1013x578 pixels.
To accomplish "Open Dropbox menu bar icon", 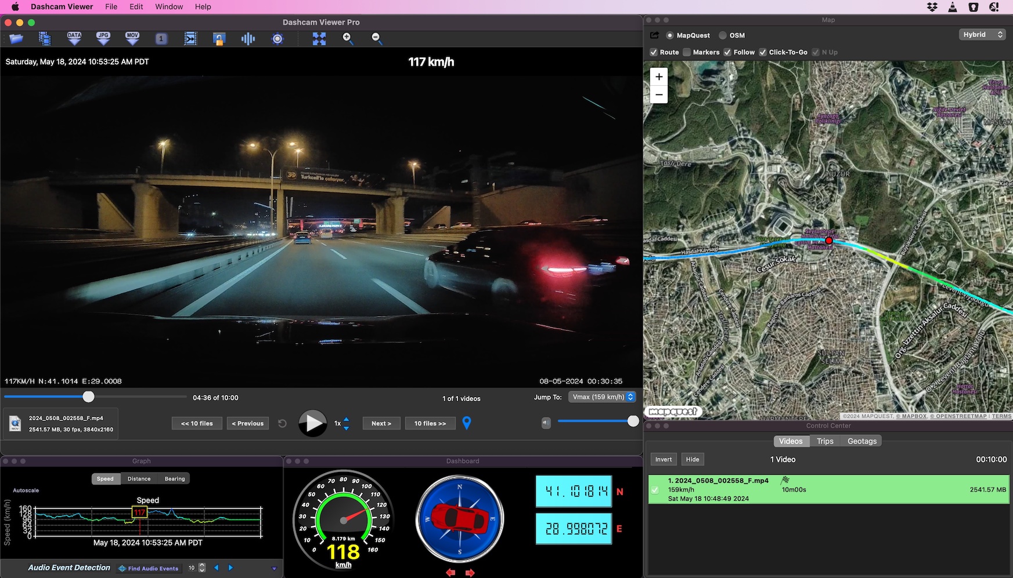I will tap(932, 7).
